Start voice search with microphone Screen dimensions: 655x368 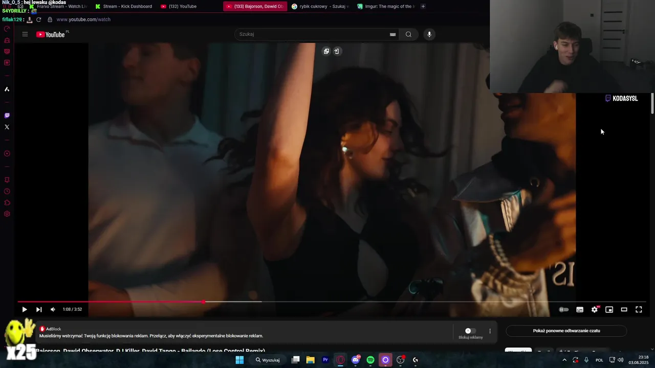coord(429,34)
